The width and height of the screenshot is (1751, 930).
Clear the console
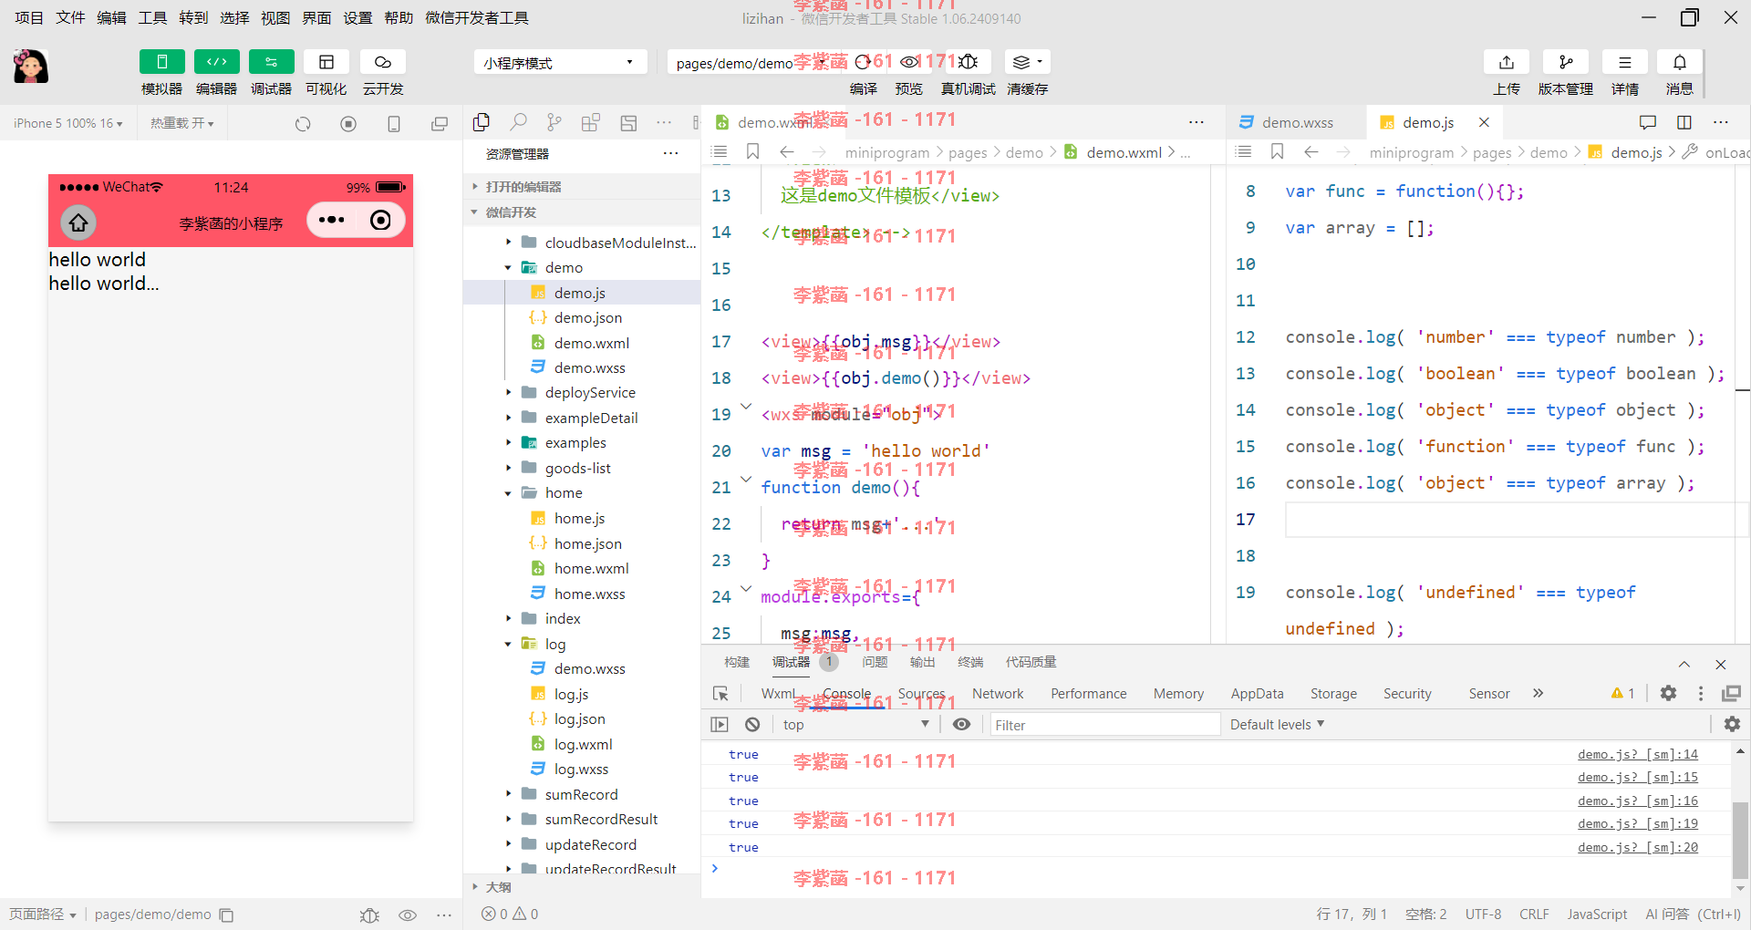pyautogui.click(x=752, y=724)
